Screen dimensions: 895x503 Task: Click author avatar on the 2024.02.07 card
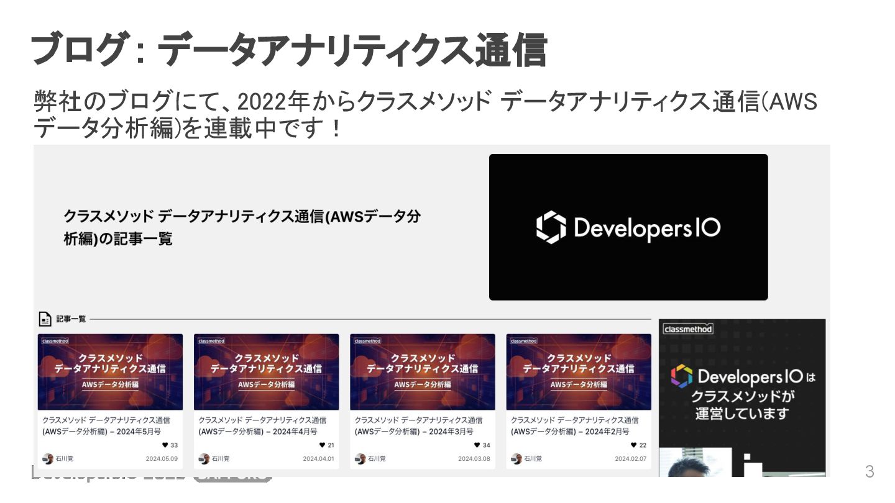[516, 459]
